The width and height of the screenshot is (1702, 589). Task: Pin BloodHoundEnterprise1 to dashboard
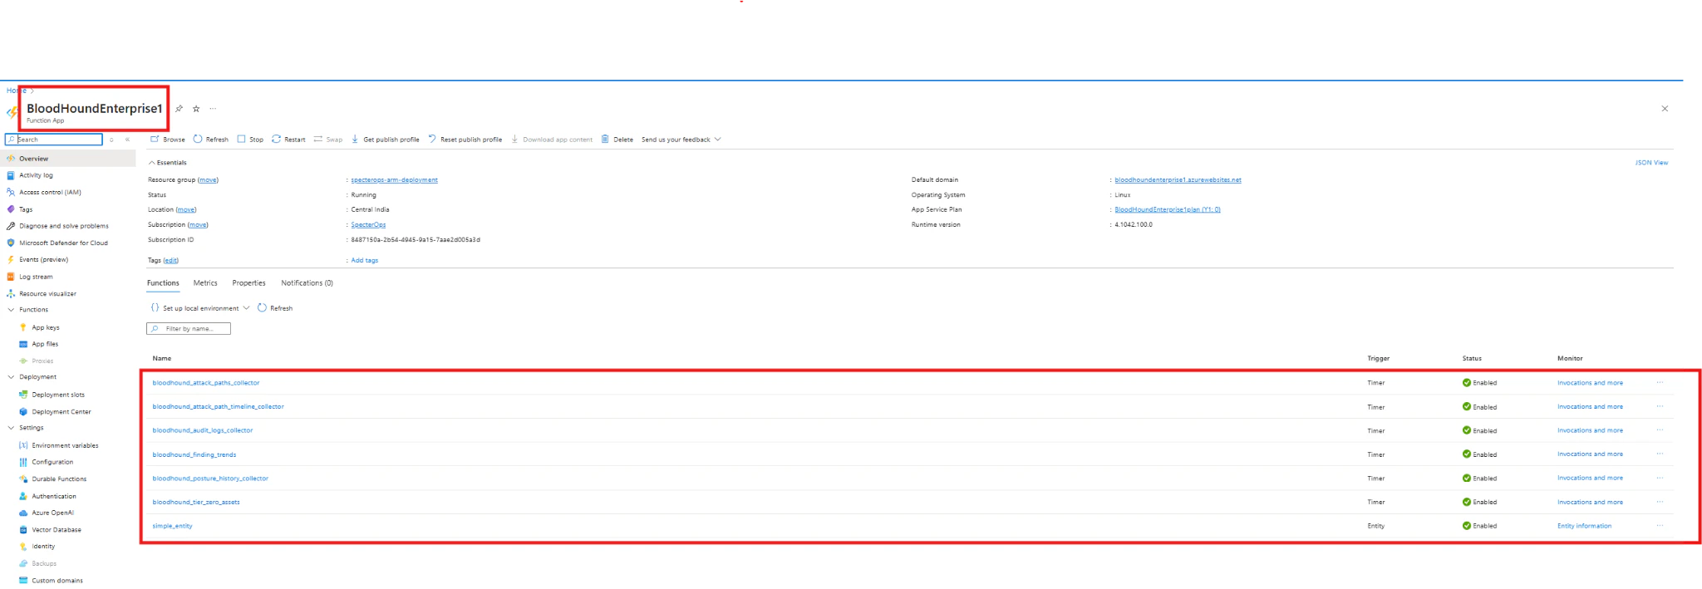[x=180, y=109]
